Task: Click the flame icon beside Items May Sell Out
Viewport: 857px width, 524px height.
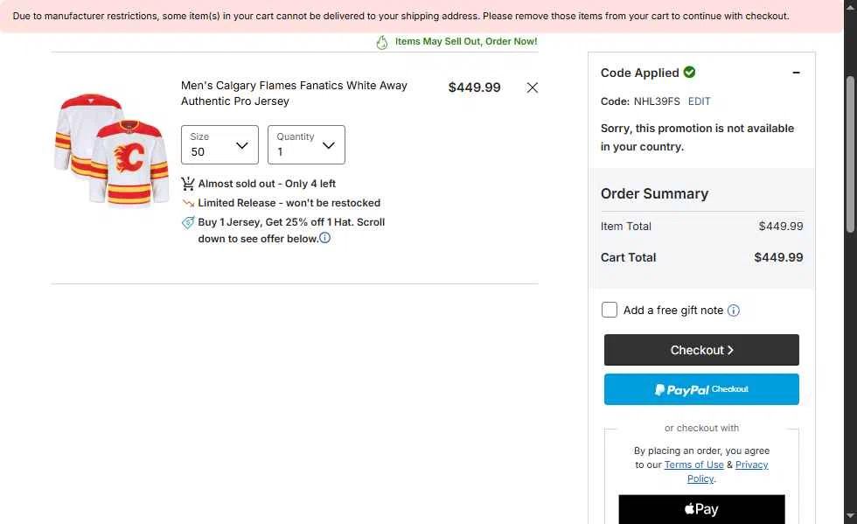Action: (x=382, y=42)
